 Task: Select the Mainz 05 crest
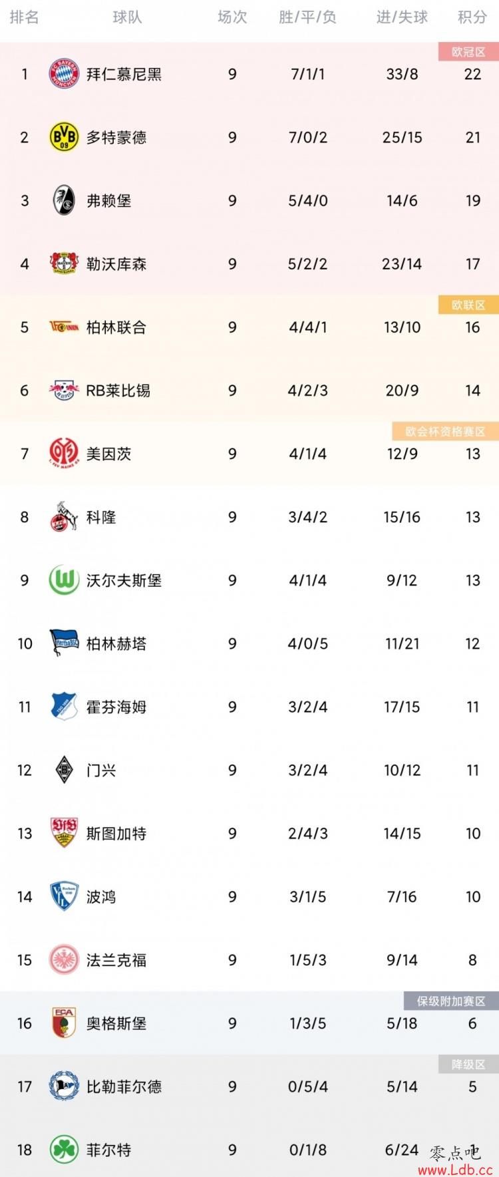64,454
